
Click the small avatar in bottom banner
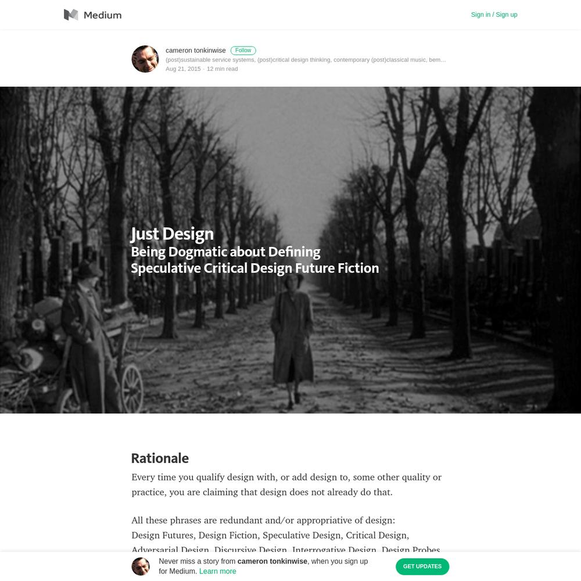click(x=141, y=566)
